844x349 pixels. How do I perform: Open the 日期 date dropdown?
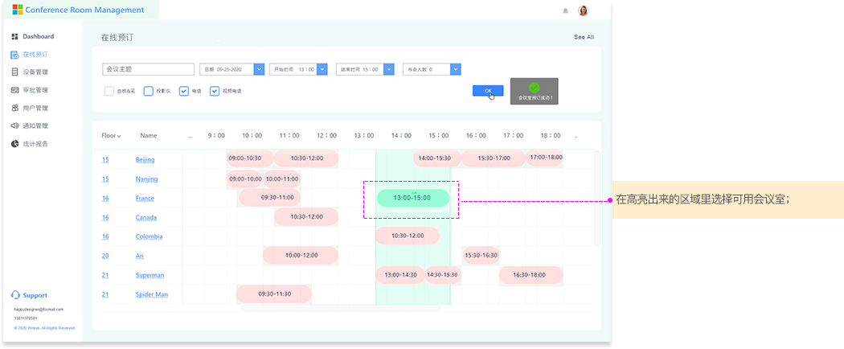[x=259, y=69]
